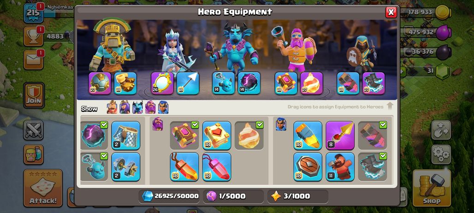Select the chainmail gauntlet level 2 equipment
474x213 pixels.
(x=126, y=135)
